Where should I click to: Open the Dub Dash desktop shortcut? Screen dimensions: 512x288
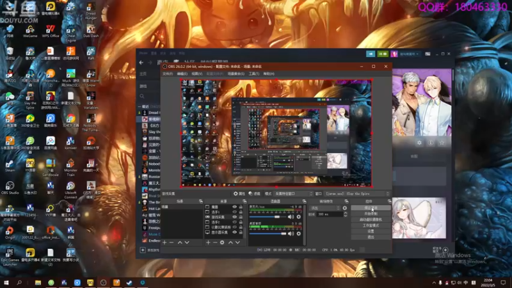pos(91,31)
